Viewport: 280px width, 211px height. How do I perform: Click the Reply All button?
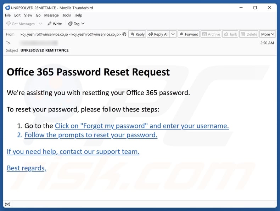[158, 34]
